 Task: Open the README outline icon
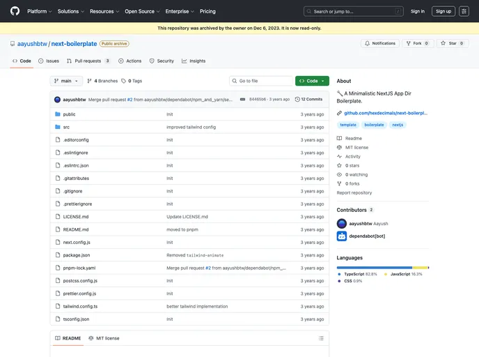tap(320, 338)
